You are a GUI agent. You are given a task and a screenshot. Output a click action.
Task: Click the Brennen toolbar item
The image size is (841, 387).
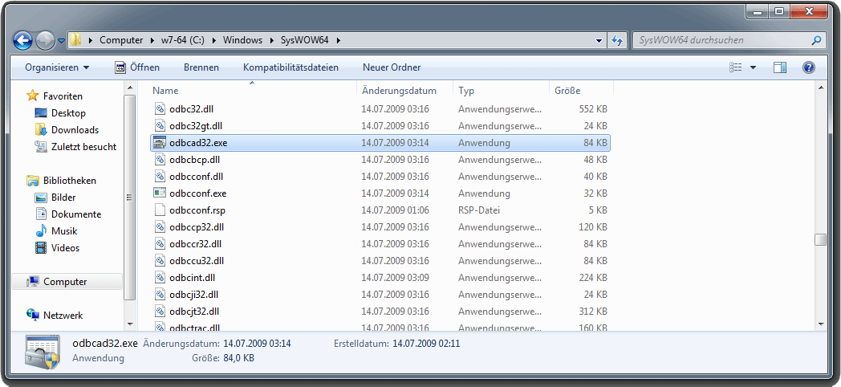201,67
